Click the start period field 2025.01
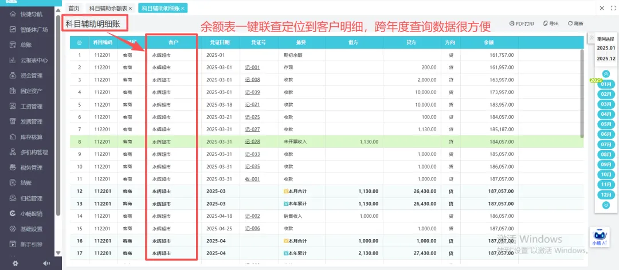619x270 pixels. (606, 48)
